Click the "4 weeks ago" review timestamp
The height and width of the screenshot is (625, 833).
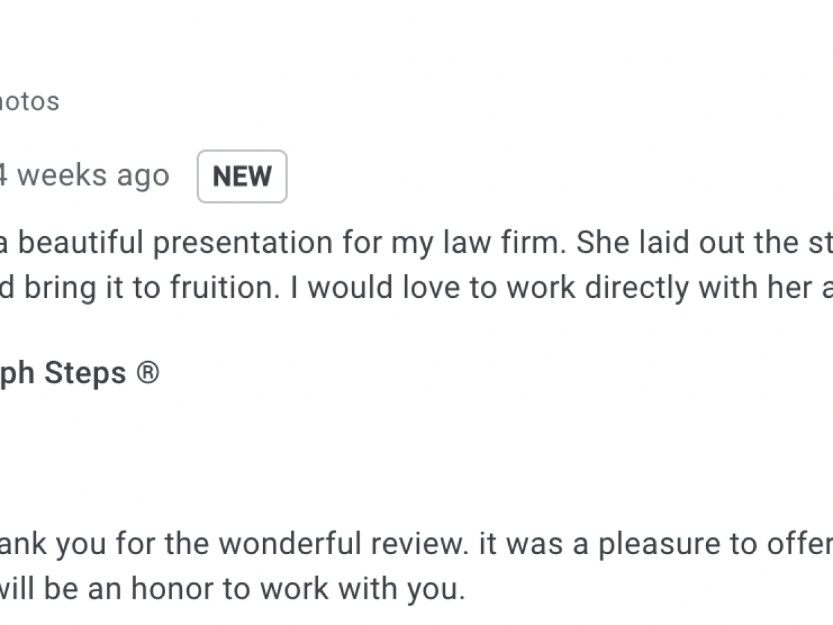pyautogui.click(x=83, y=176)
